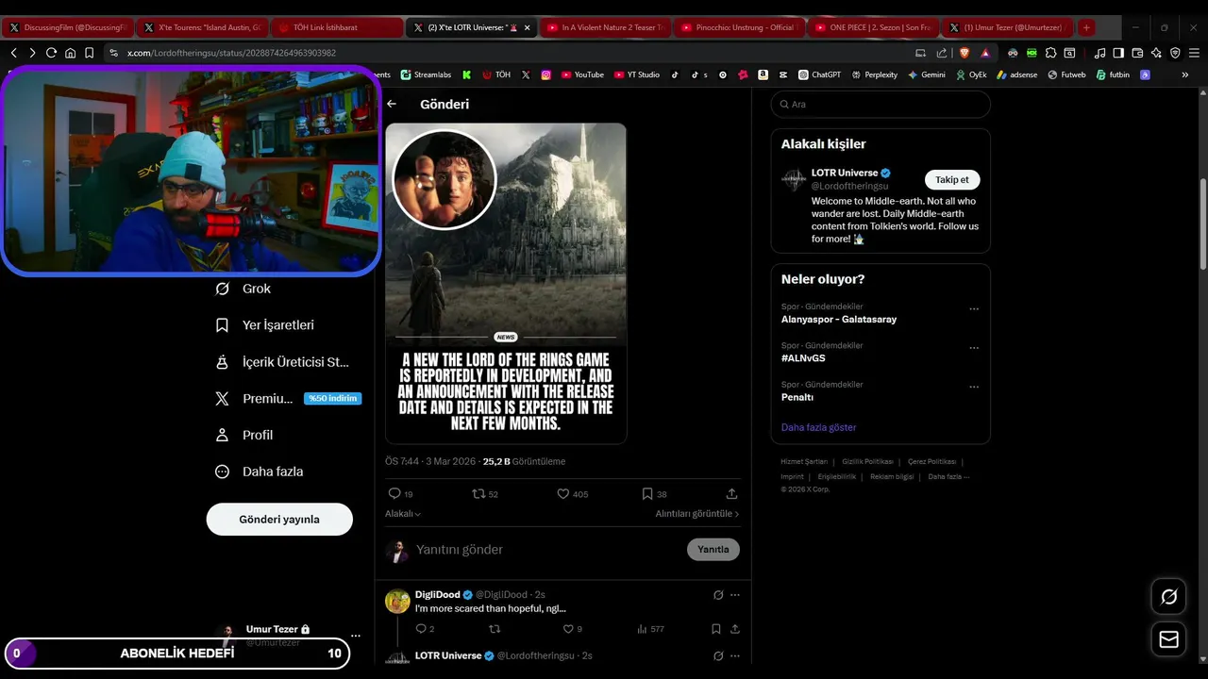The height and width of the screenshot is (679, 1208).
Task: Show hidden bookmarks with the overflow chevron
Action: point(1184,75)
